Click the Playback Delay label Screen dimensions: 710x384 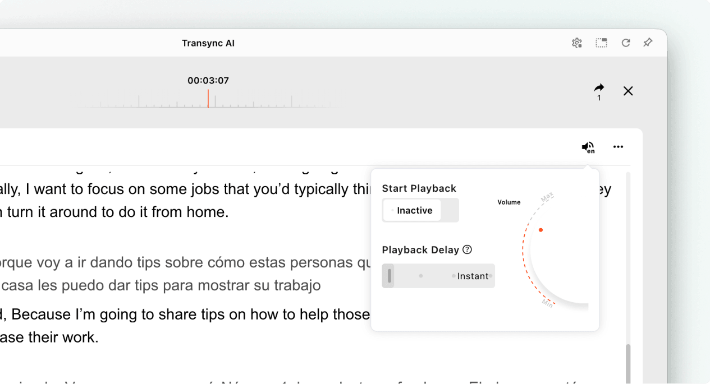tap(420, 250)
